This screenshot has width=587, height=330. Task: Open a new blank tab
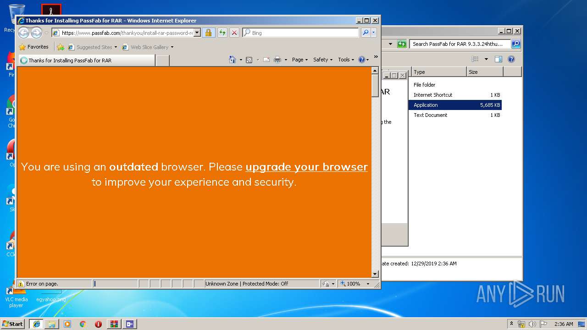click(162, 60)
